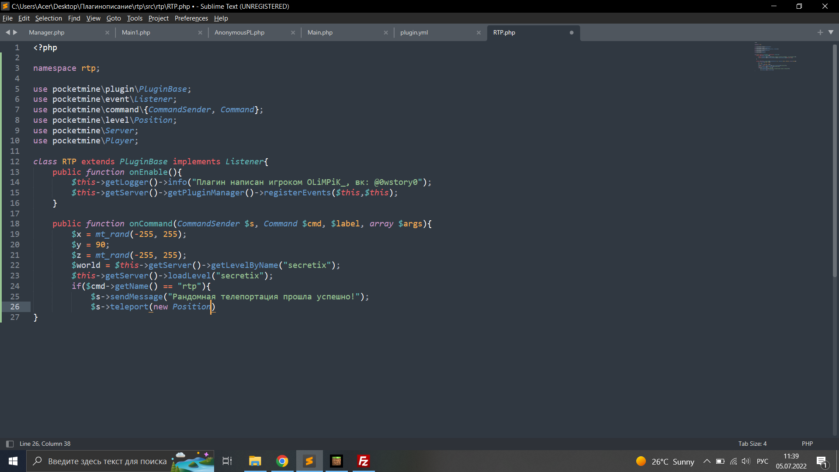Open the Minecraft block taskbar icon
Viewport: 839px width, 472px height.
(x=336, y=461)
